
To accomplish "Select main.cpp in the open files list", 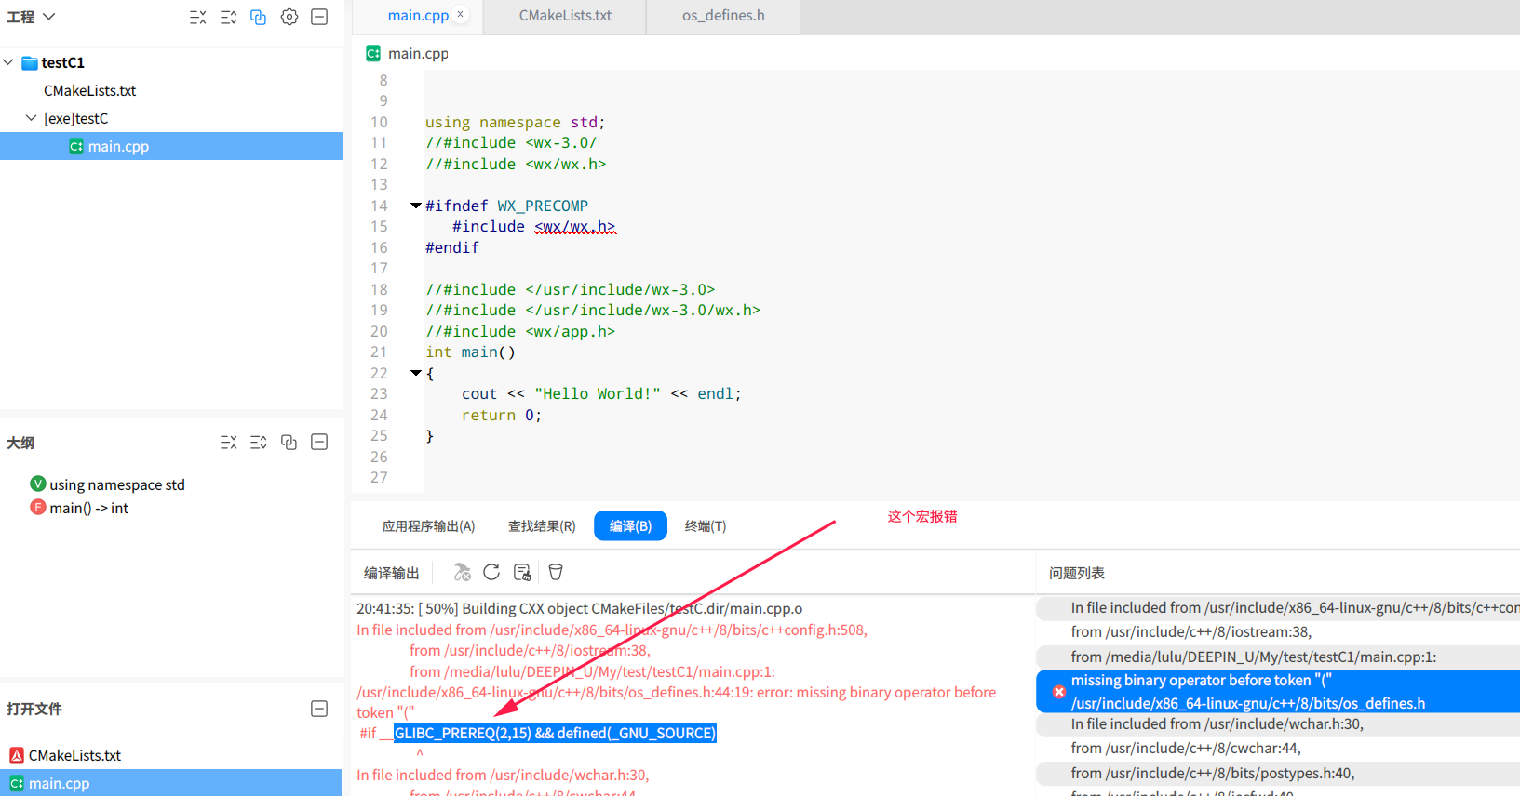I will tap(171, 783).
